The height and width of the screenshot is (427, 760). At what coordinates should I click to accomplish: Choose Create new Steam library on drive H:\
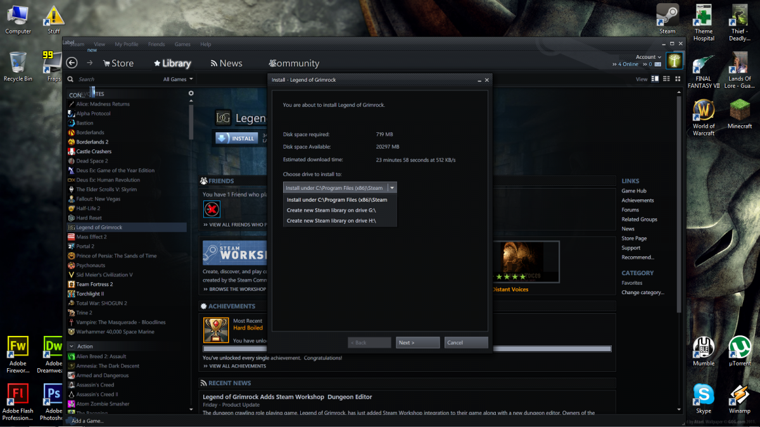click(340, 221)
